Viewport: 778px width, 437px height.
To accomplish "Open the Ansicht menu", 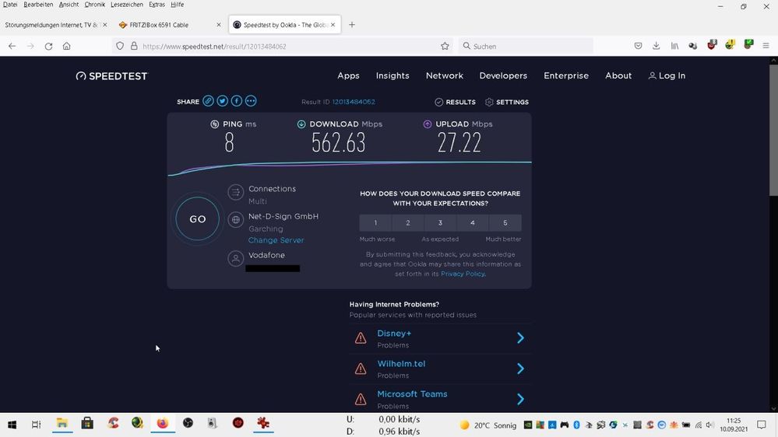I will click(69, 5).
